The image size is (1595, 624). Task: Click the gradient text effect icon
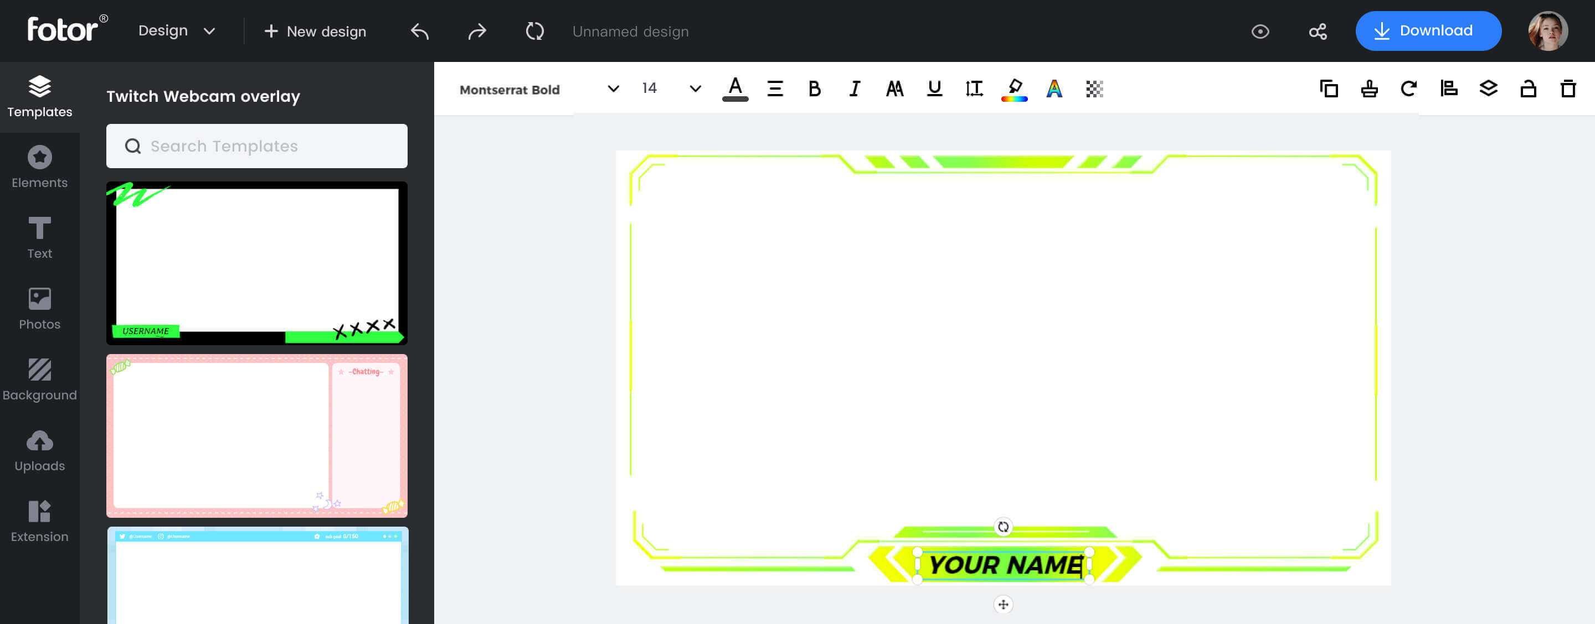(x=1054, y=89)
